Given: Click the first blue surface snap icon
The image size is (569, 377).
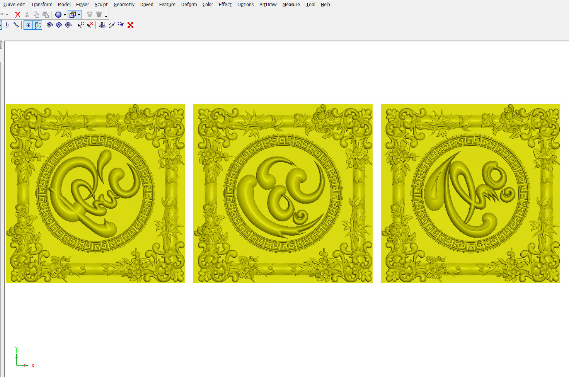Looking at the screenshot, I should click(x=50, y=25).
